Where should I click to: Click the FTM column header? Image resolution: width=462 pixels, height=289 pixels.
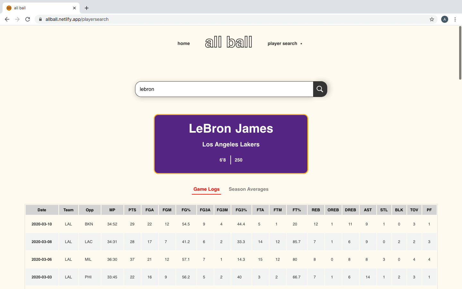(x=278, y=210)
